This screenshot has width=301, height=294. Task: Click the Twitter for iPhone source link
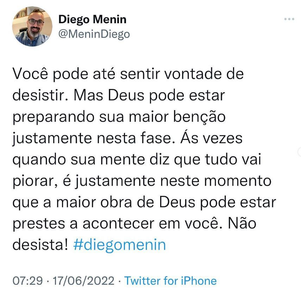pos(170,281)
